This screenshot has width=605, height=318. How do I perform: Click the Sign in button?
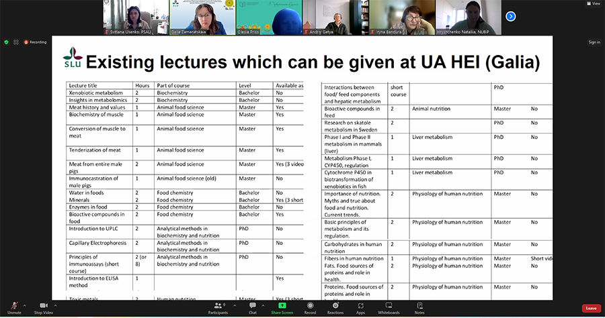(594, 42)
